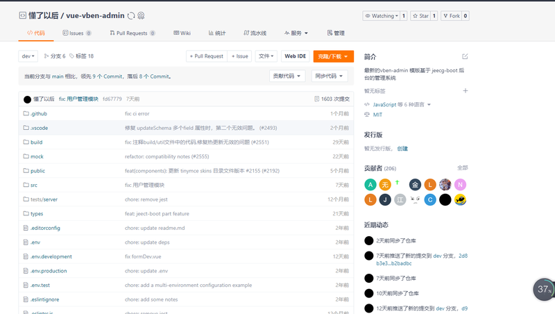Screen dimensions: 555x314
Task: Click the 创建 release link
Action: click(402, 149)
